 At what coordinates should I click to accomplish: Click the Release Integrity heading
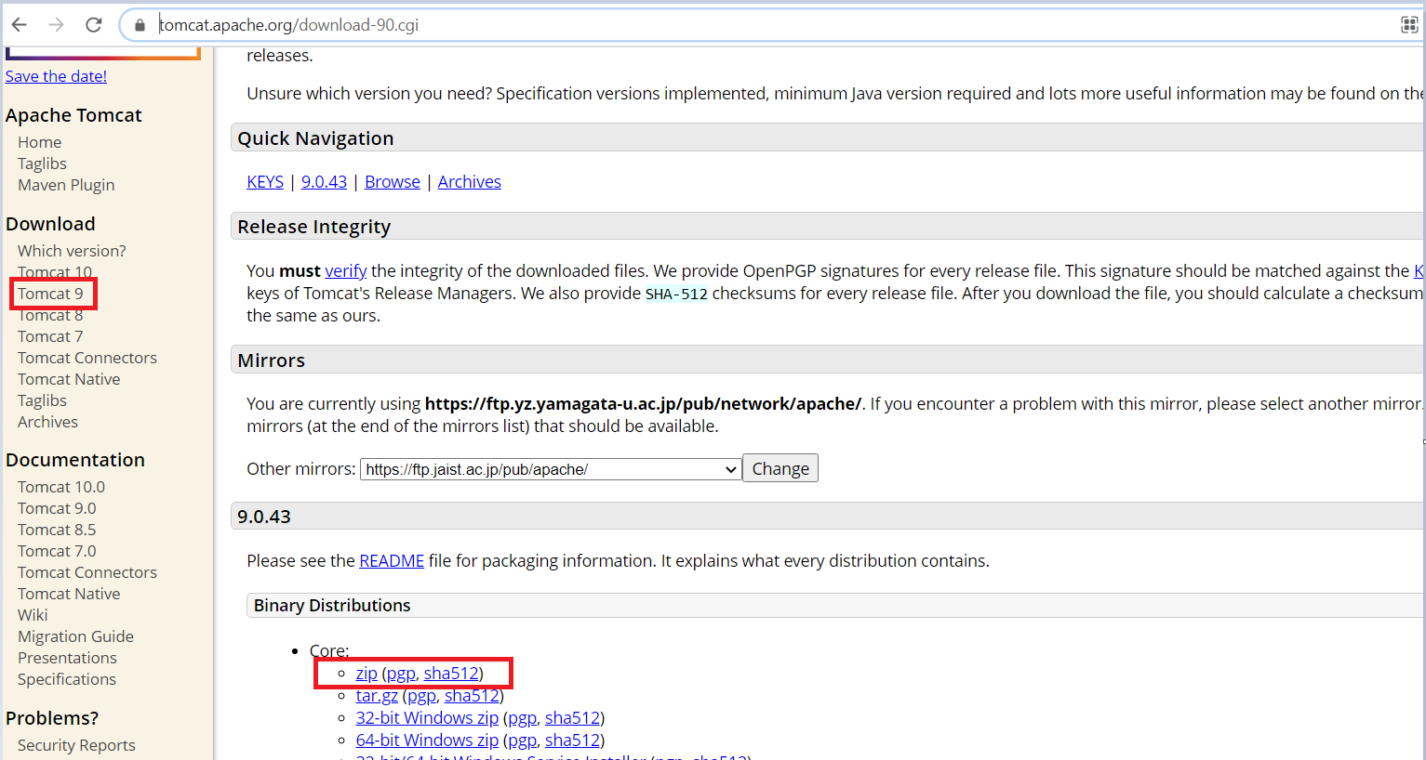click(x=313, y=227)
